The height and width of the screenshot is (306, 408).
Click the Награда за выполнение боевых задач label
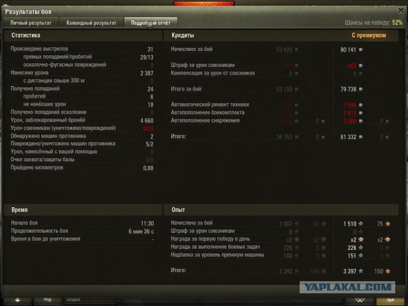[x=215, y=247]
